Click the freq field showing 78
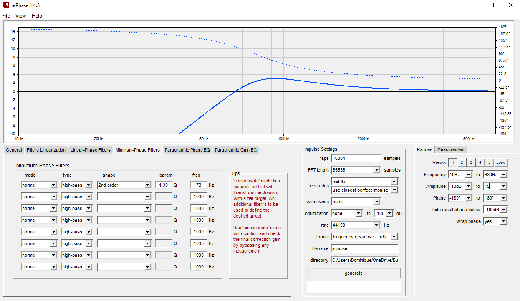The width and height of the screenshot is (520, 301). point(198,185)
